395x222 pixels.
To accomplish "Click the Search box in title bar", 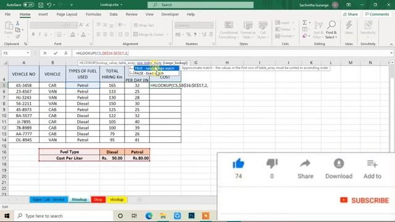I will (201, 5).
